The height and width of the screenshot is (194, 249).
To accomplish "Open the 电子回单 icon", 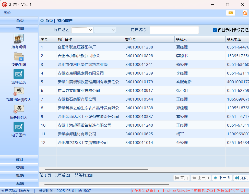I will [x=19, y=127].
